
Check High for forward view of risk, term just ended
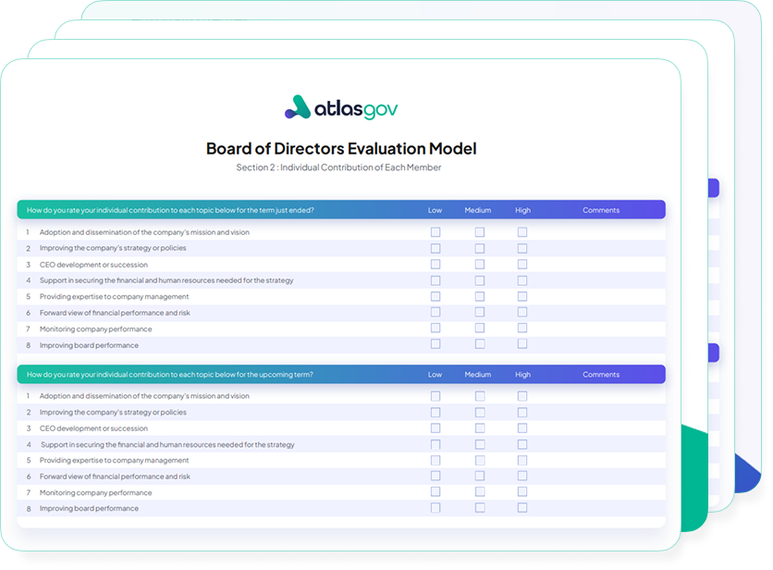[x=522, y=312]
